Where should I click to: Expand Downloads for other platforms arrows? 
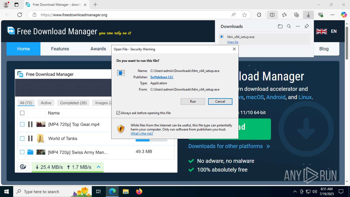tap(268, 146)
